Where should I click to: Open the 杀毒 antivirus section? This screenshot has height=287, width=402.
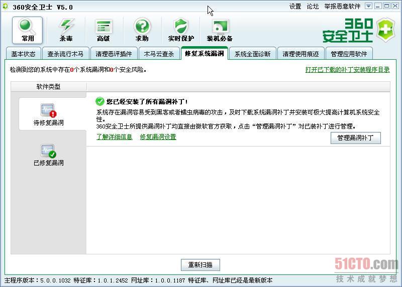66,31
